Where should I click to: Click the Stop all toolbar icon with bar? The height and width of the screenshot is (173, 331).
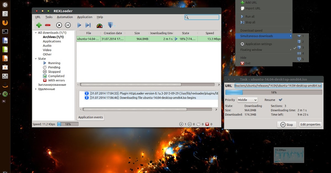(x=88, y=25)
